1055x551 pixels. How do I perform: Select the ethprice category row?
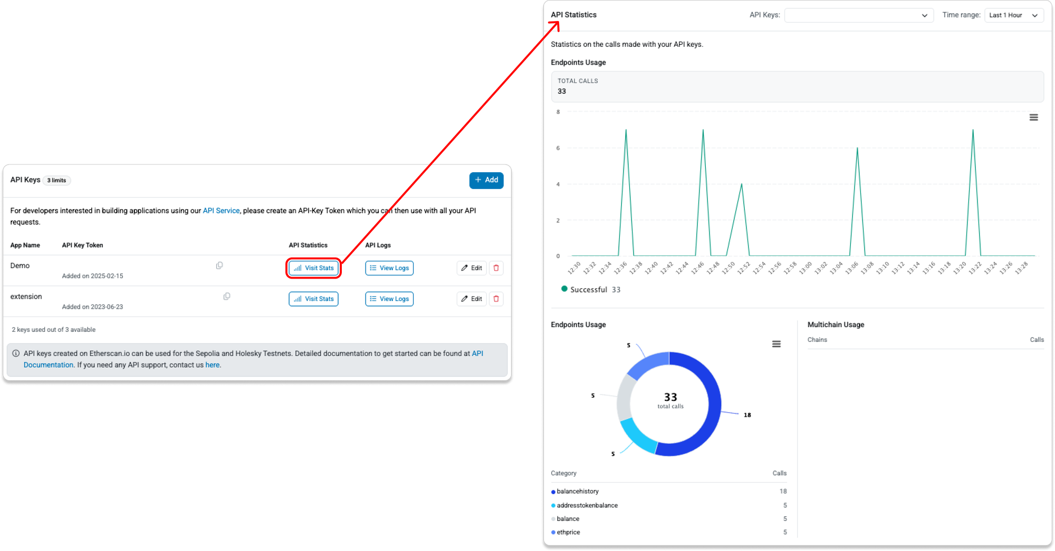(568, 533)
